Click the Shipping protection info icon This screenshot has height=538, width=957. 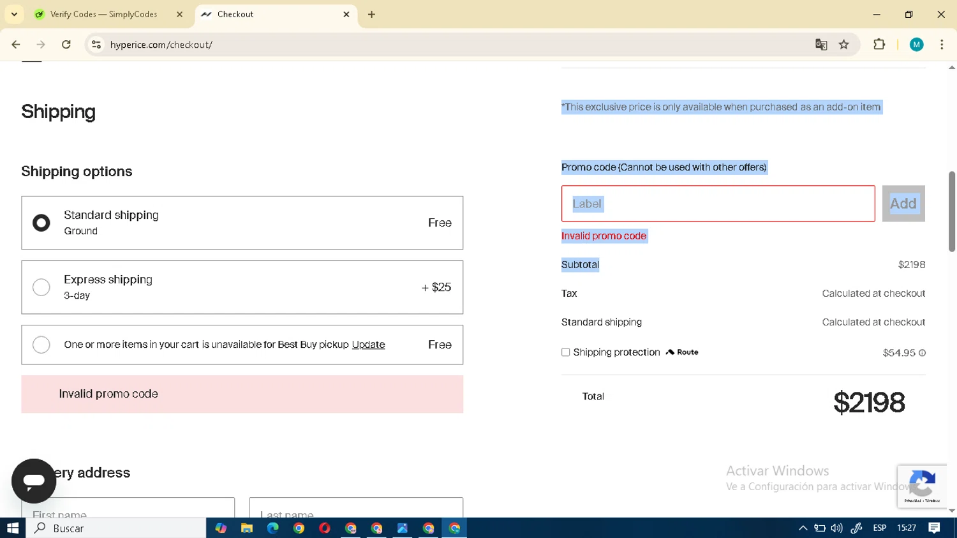pyautogui.click(x=922, y=353)
